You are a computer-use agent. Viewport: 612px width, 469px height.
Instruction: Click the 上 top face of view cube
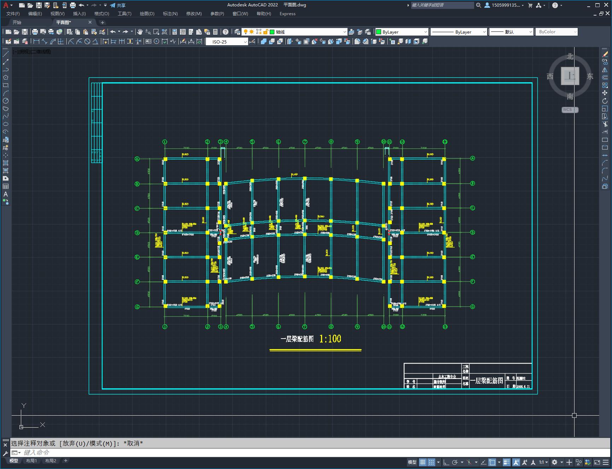tap(570, 76)
